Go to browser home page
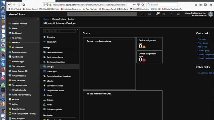 click(x=24, y=5)
